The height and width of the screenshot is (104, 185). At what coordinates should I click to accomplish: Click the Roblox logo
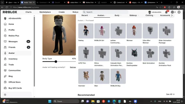[x=10, y=12]
